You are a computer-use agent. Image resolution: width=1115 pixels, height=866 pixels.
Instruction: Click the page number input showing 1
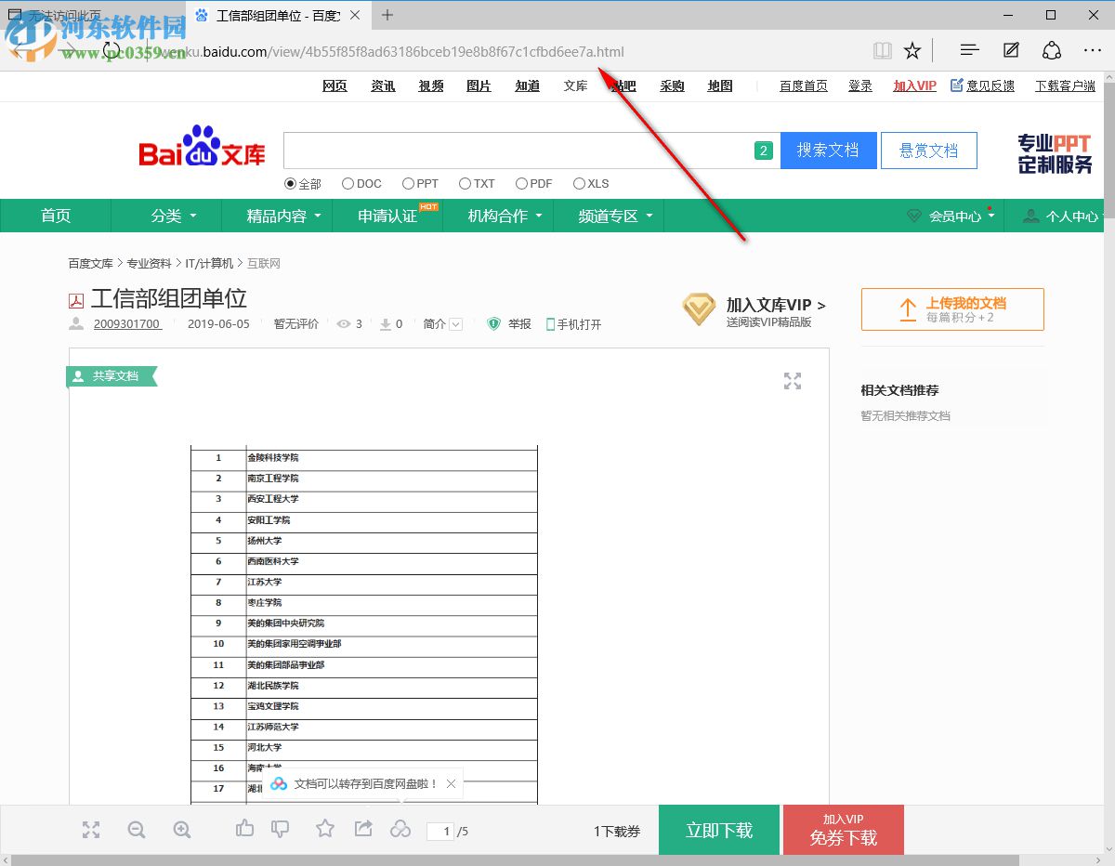click(x=439, y=831)
